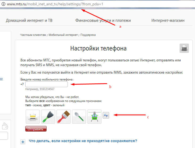Click the Настройки телефона heading
The width and height of the screenshot is (195, 148).
[98, 48]
